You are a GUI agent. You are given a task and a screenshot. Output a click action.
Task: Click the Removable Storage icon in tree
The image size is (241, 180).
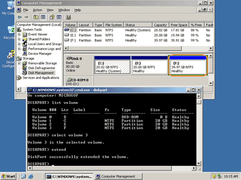point(25,63)
